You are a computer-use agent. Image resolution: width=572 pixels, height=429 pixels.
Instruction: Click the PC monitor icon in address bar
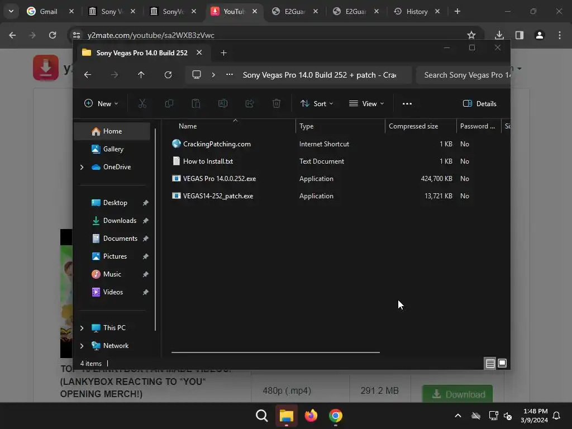[197, 75]
